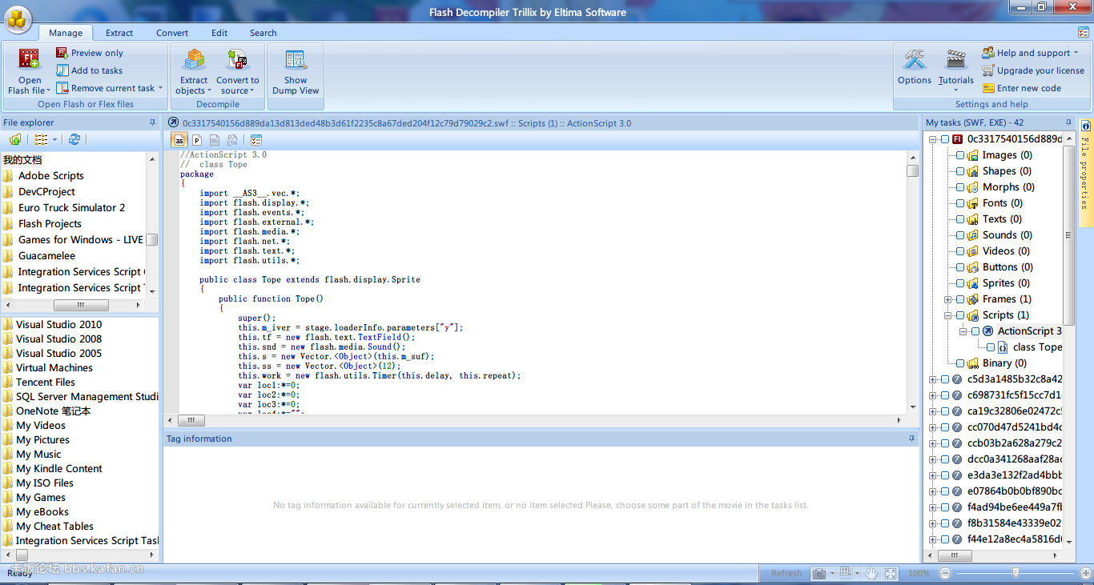This screenshot has width=1094, height=585.
Task: Pin the Tag information panel
Action: point(911,439)
